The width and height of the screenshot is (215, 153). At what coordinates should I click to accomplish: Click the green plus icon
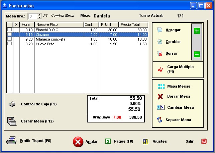pyautogui.click(x=197, y=31)
